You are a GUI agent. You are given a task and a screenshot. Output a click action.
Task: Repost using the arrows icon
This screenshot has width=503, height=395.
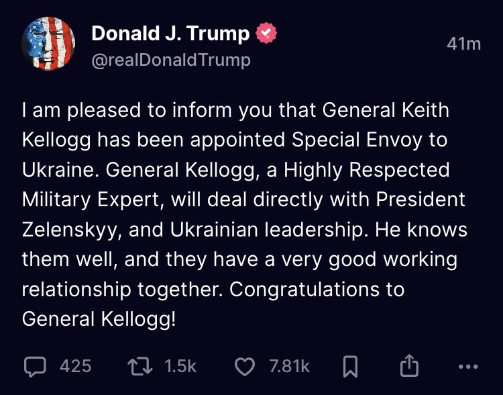(x=139, y=366)
